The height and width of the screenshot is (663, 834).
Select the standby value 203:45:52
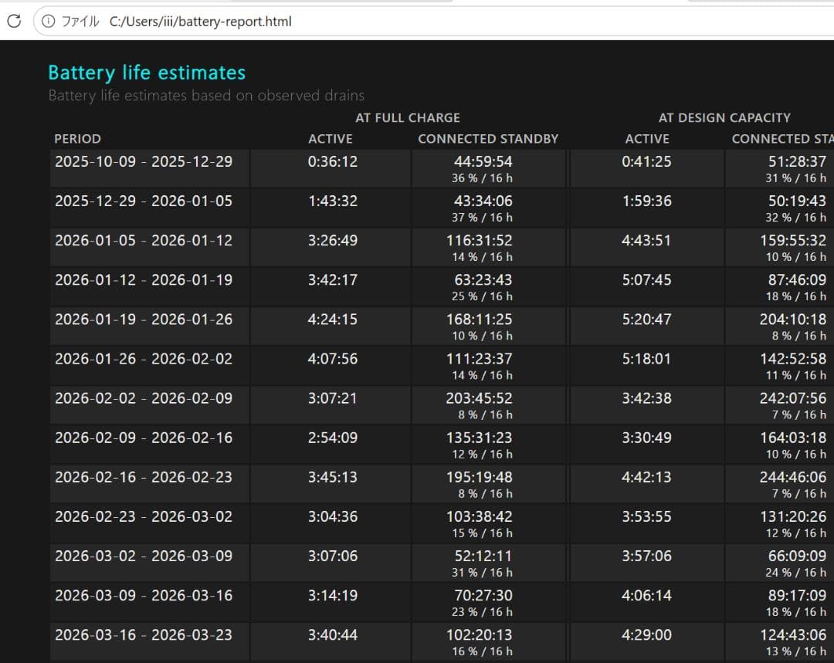(480, 398)
